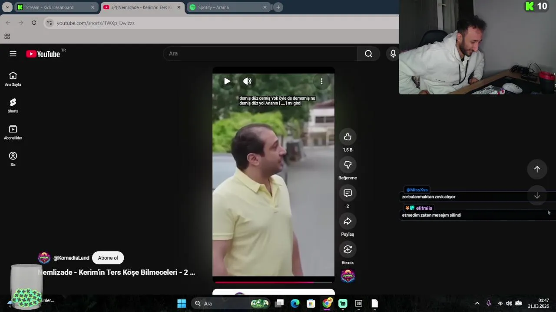The width and height of the screenshot is (556, 312).
Task: Share the Short using Paylaş
Action: [347, 221]
